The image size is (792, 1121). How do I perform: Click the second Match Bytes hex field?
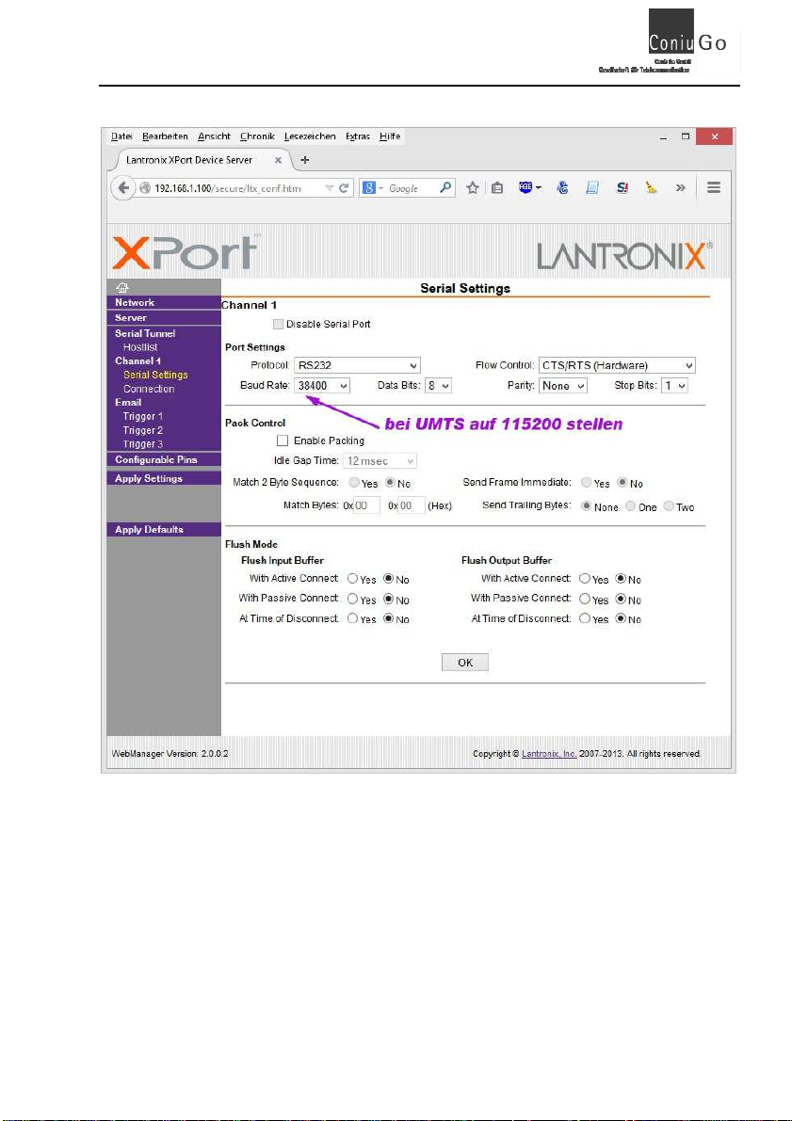412,505
